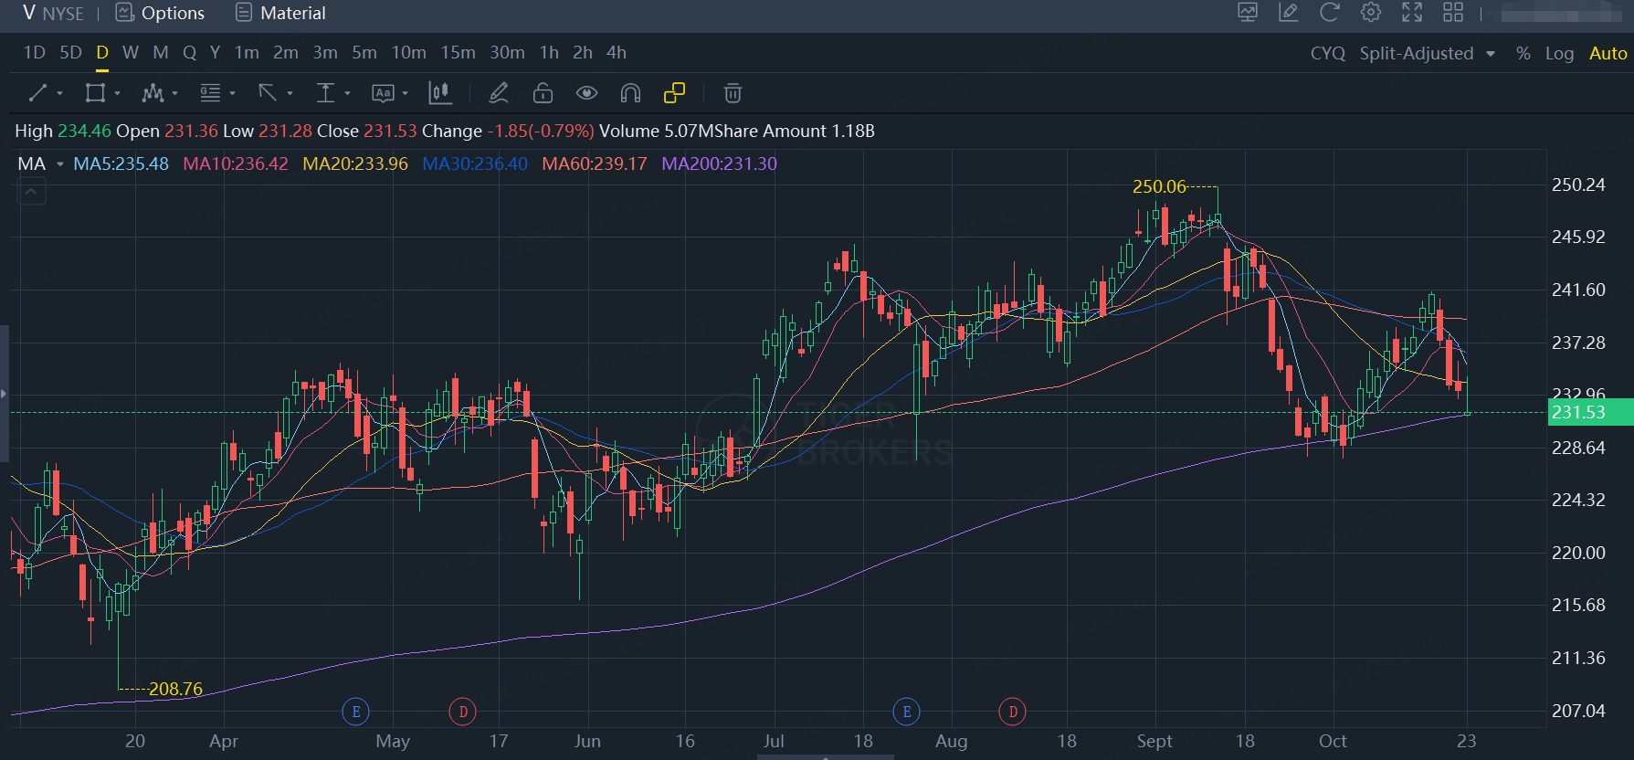Click the Material document icon
The height and width of the screenshot is (760, 1634).
point(244,13)
